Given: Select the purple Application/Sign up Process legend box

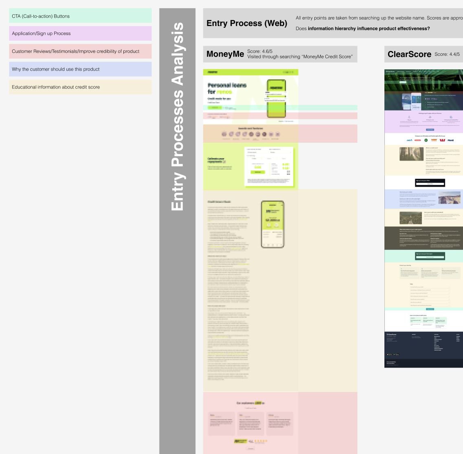Looking at the screenshot, I should tap(80, 33).
